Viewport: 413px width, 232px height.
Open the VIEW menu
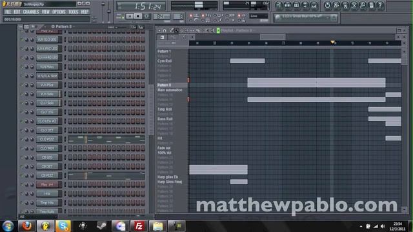pyautogui.click(x=46, y=12)
